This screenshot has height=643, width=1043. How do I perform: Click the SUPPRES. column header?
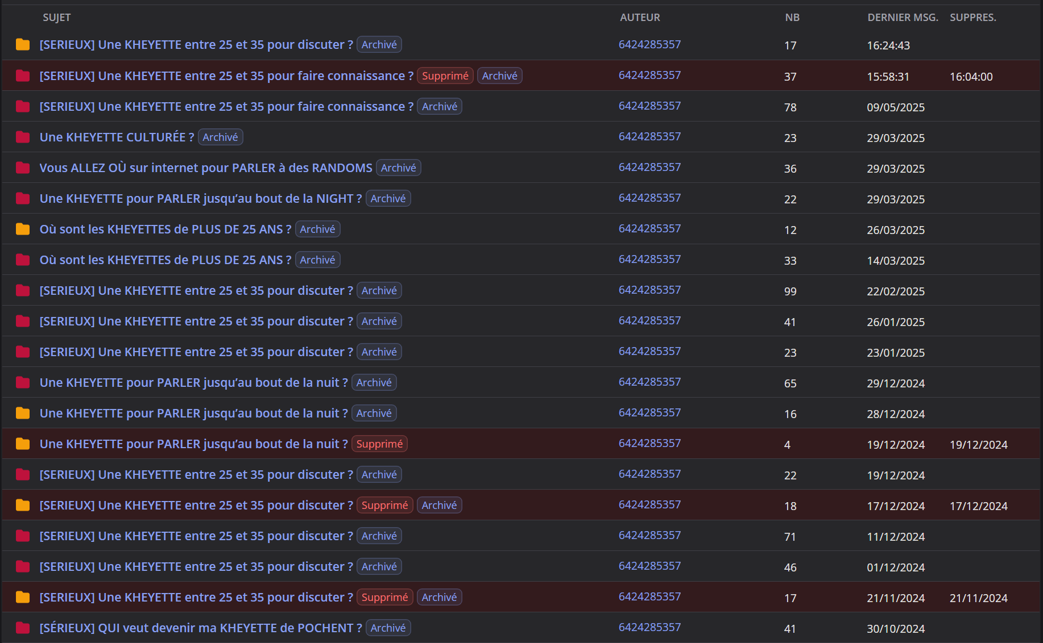[973, 18]
